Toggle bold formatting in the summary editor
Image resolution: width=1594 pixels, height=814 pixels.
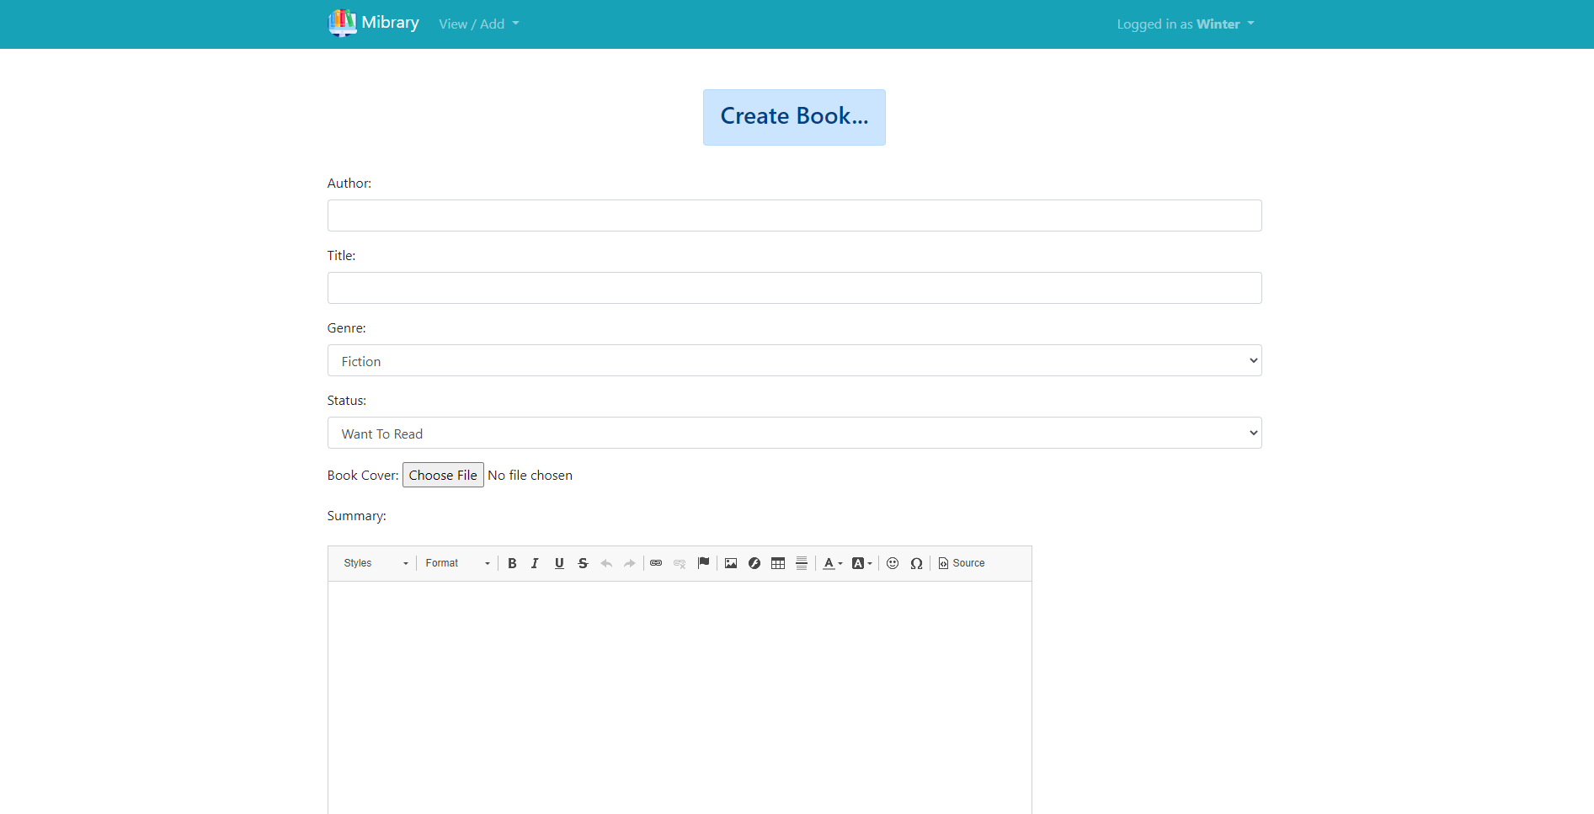point(512,563)
